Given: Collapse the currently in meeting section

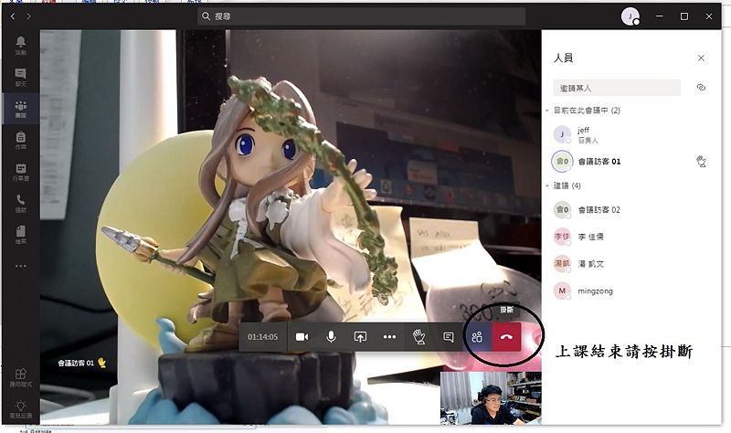Looking at the screenshot, I should point(547,111).
